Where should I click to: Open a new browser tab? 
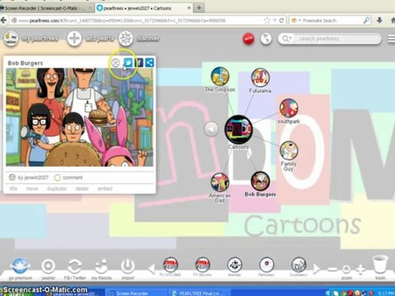(x=199, y=8)
